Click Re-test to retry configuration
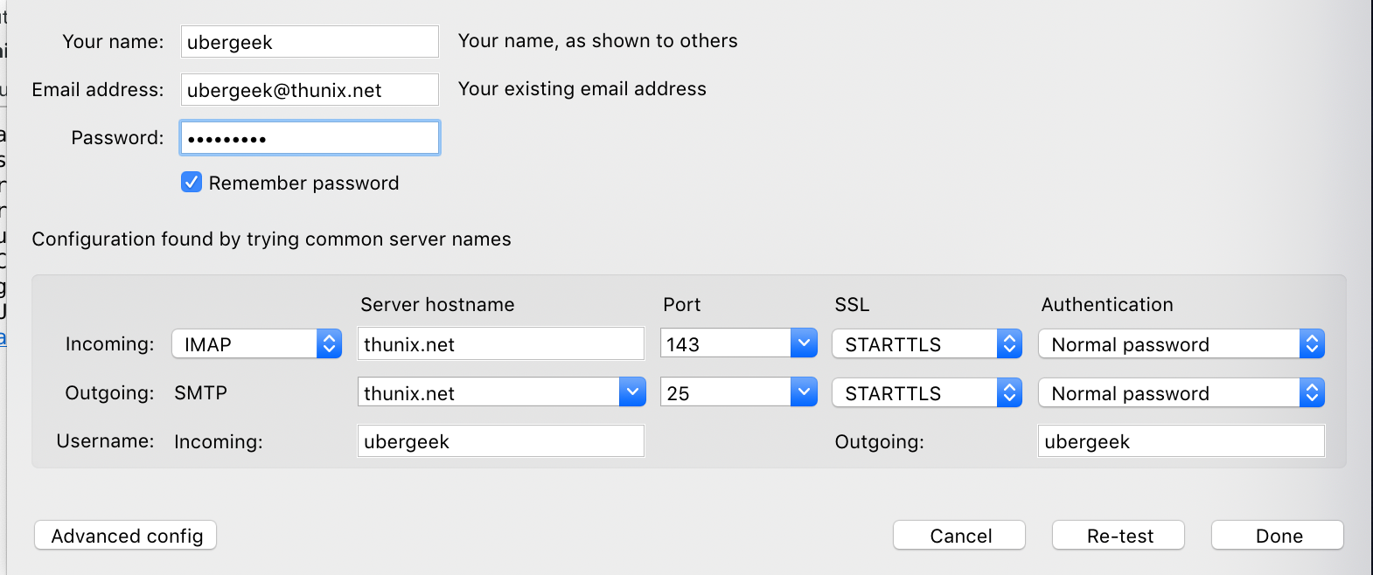Viewport: 1373px width, 575px height. (x=1119, y=536)
